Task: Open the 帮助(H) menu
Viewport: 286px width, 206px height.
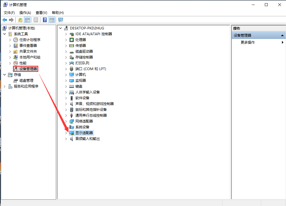Action: pyautogui.click(x=58, y=13)
